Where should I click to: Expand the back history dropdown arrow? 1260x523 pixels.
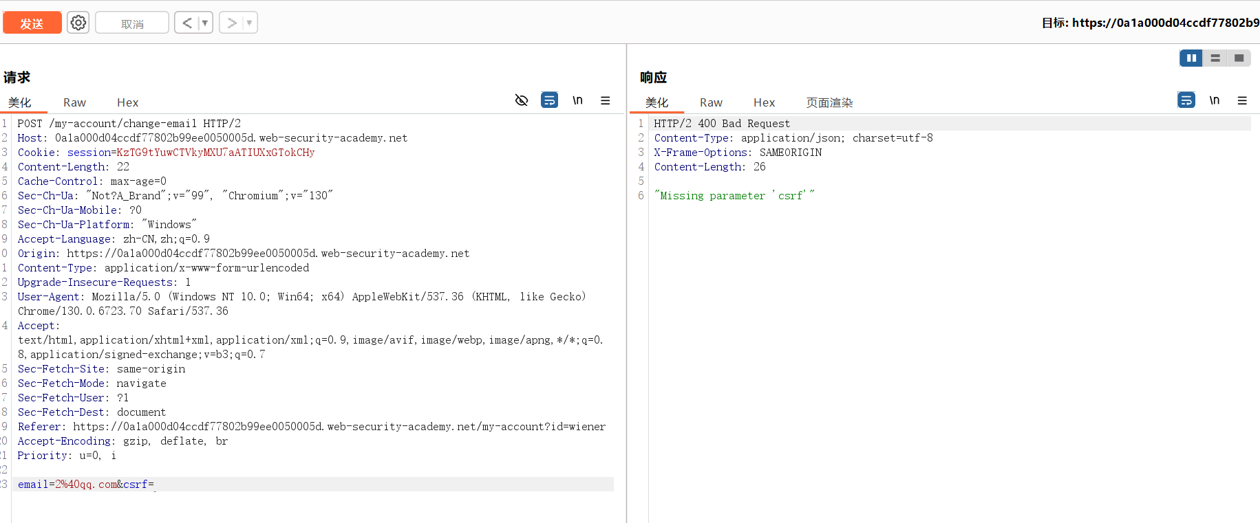click(x=204, y=23)
